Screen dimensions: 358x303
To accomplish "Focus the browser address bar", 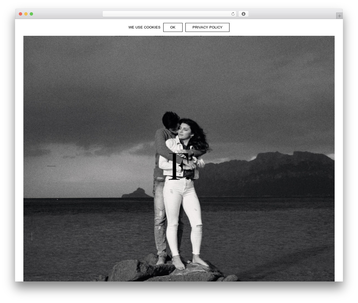I will click(169, 14).
